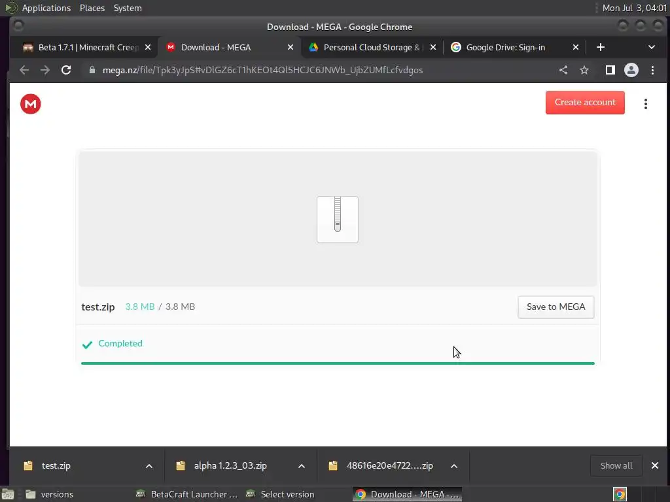This screenshot has width=670, height=502.
Task: Switch to versions folder window in taskbar
Action: [49, 494]
